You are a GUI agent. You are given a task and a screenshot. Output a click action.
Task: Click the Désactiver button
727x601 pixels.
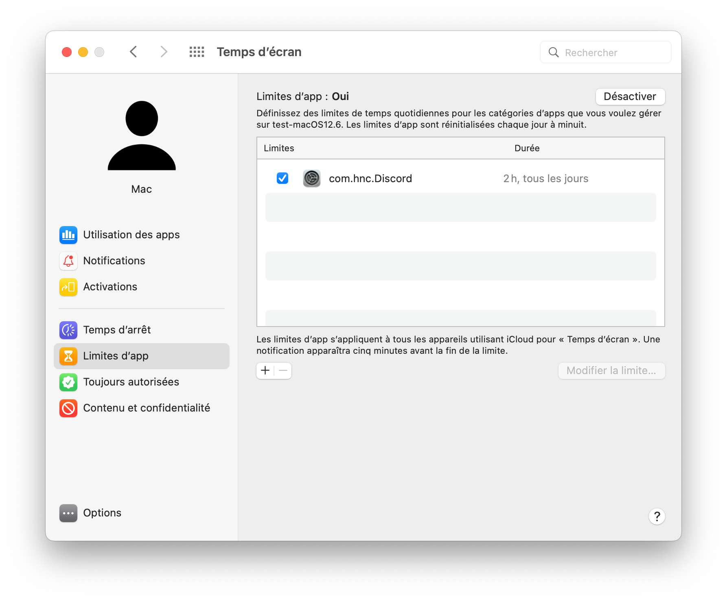pyautogui.click(x=630, y=96)
